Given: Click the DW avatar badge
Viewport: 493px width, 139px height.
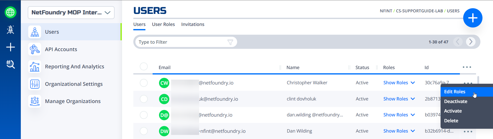Looking at the screenshot, I should [164, 131].
